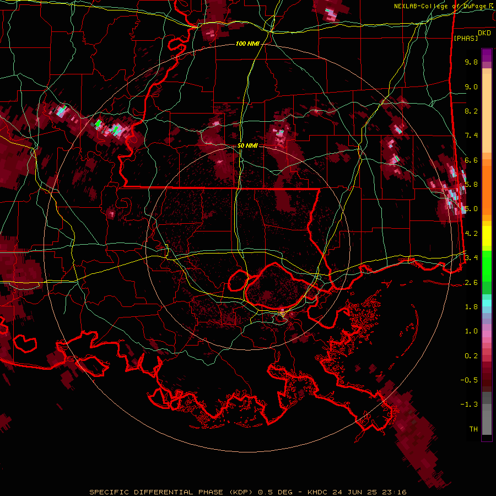Select the -1.3 scale value
496x496 pixels.
469,405
